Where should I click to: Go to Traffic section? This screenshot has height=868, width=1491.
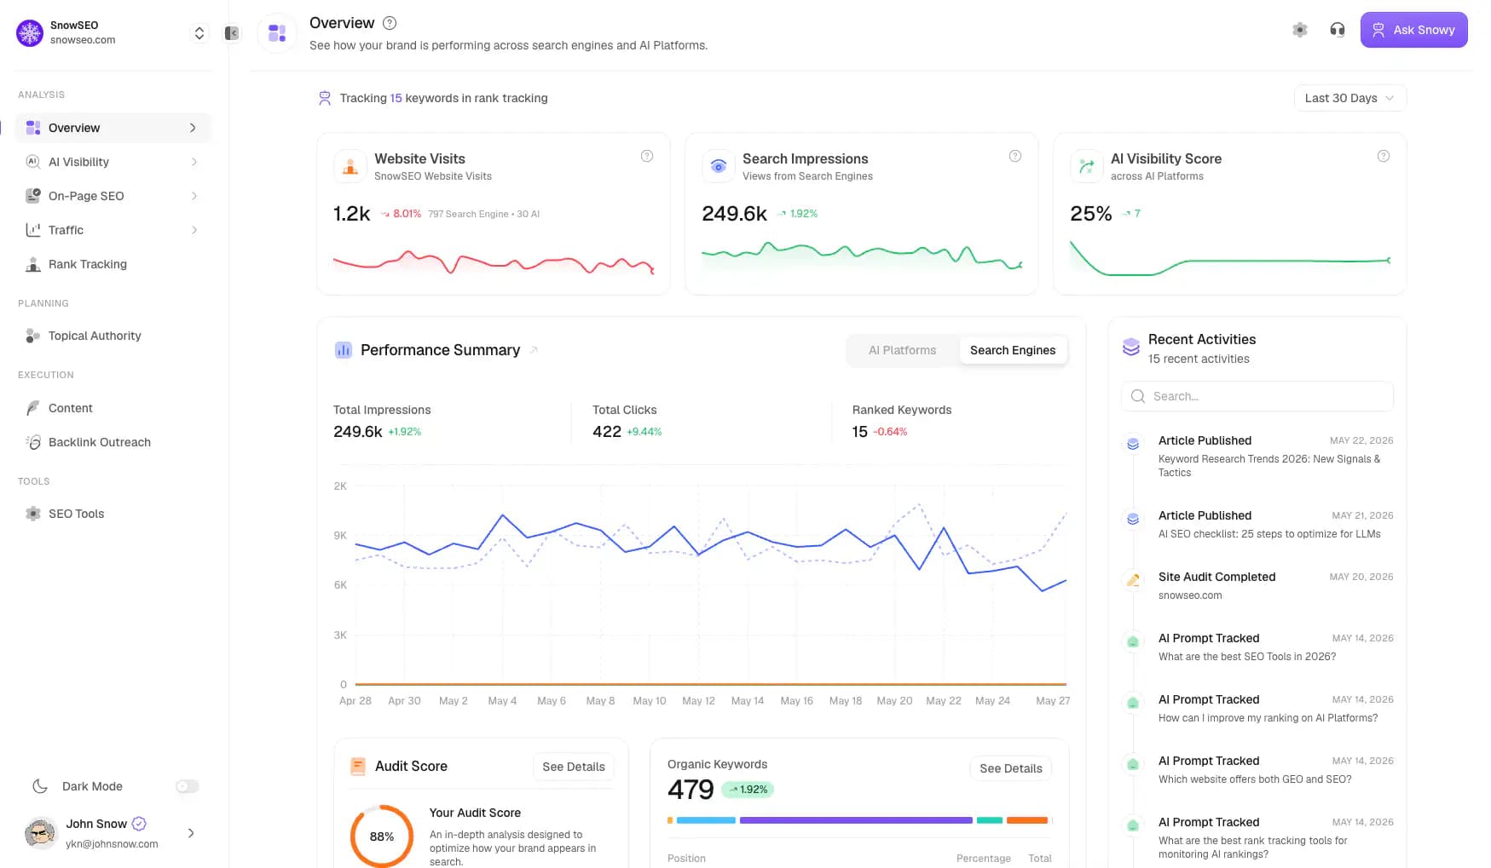(x=113, y=230)
